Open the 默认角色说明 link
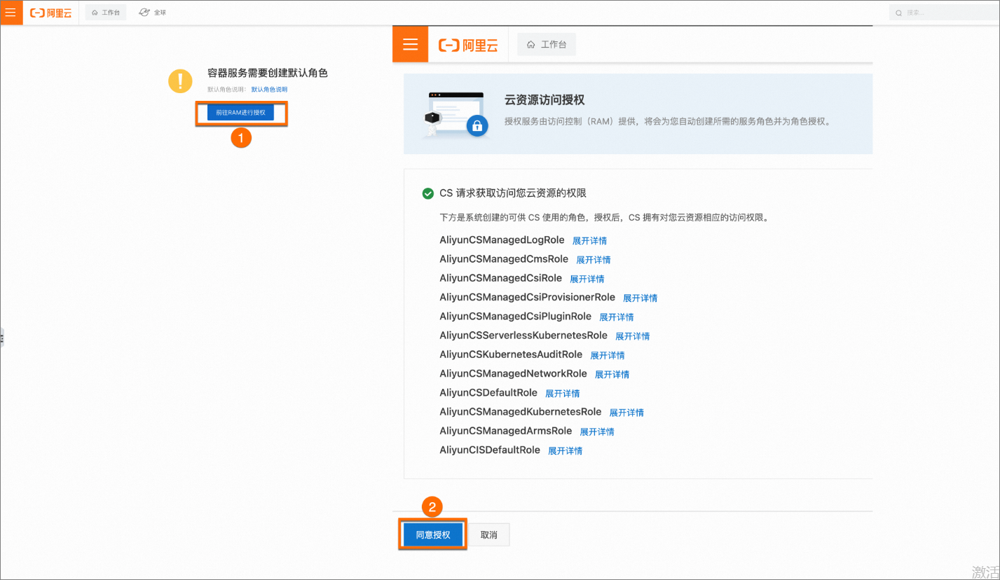The height and width of the screenshot is (580, 1000). point(269,90)
